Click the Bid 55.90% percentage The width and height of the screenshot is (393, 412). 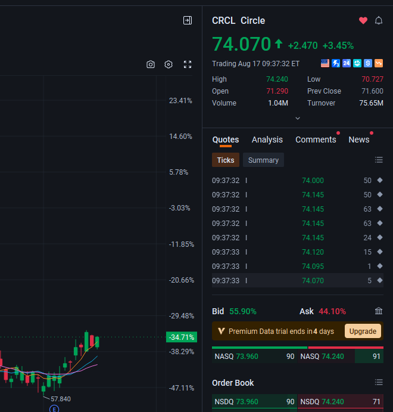click(243, 311)
